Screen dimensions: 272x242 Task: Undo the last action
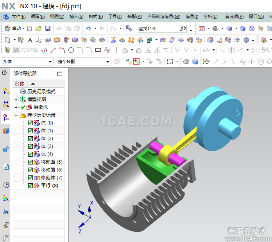point(88,28)
